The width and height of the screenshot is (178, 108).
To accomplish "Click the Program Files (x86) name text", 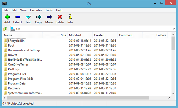I will (x=20, y=79).
